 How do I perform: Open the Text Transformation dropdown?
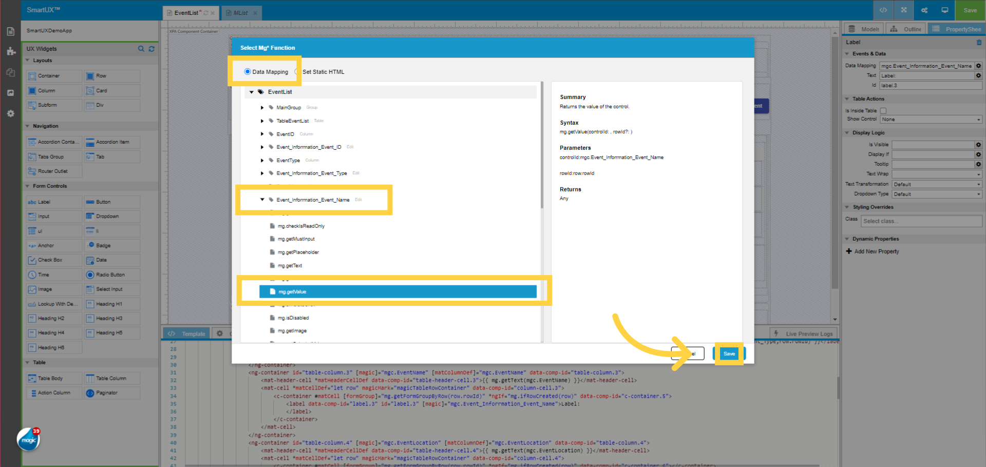coord(936,184)
